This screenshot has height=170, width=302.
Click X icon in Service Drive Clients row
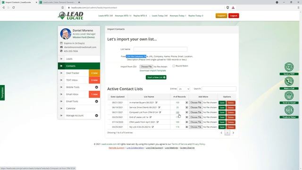187,107
